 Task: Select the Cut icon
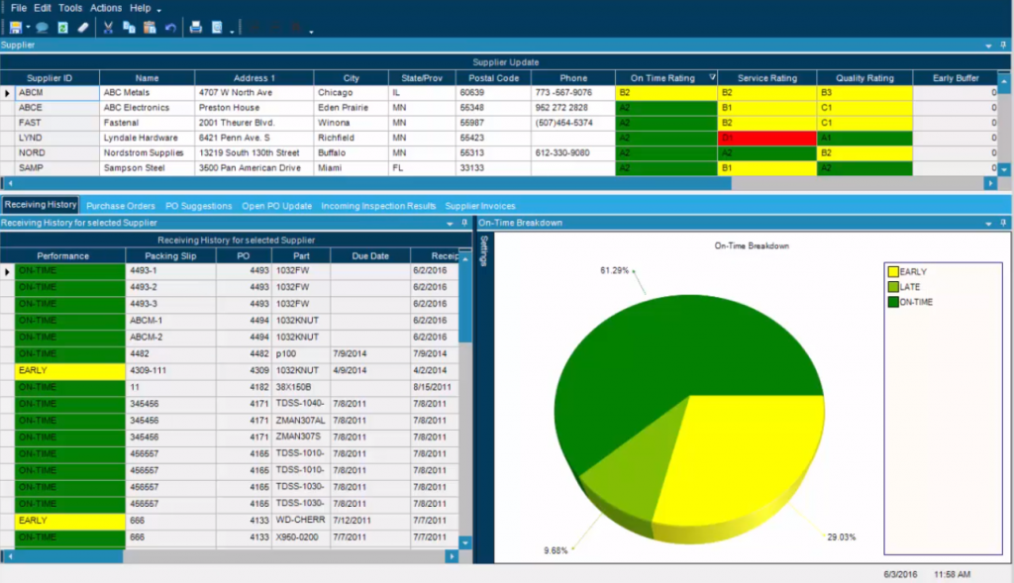coord(109,27)
